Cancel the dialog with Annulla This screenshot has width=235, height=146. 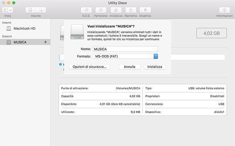[x=130, y=67]
